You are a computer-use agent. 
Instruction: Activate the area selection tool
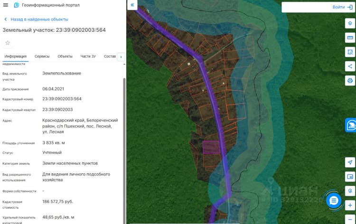(350, 52)
